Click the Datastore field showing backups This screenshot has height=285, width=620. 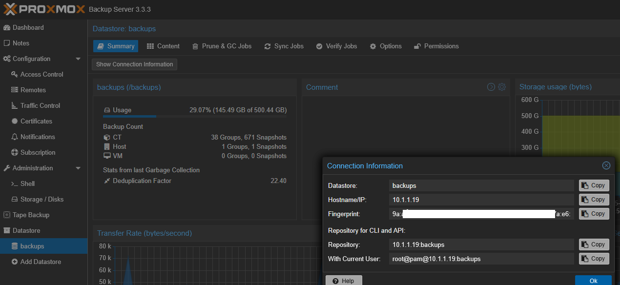pos(481,185)
